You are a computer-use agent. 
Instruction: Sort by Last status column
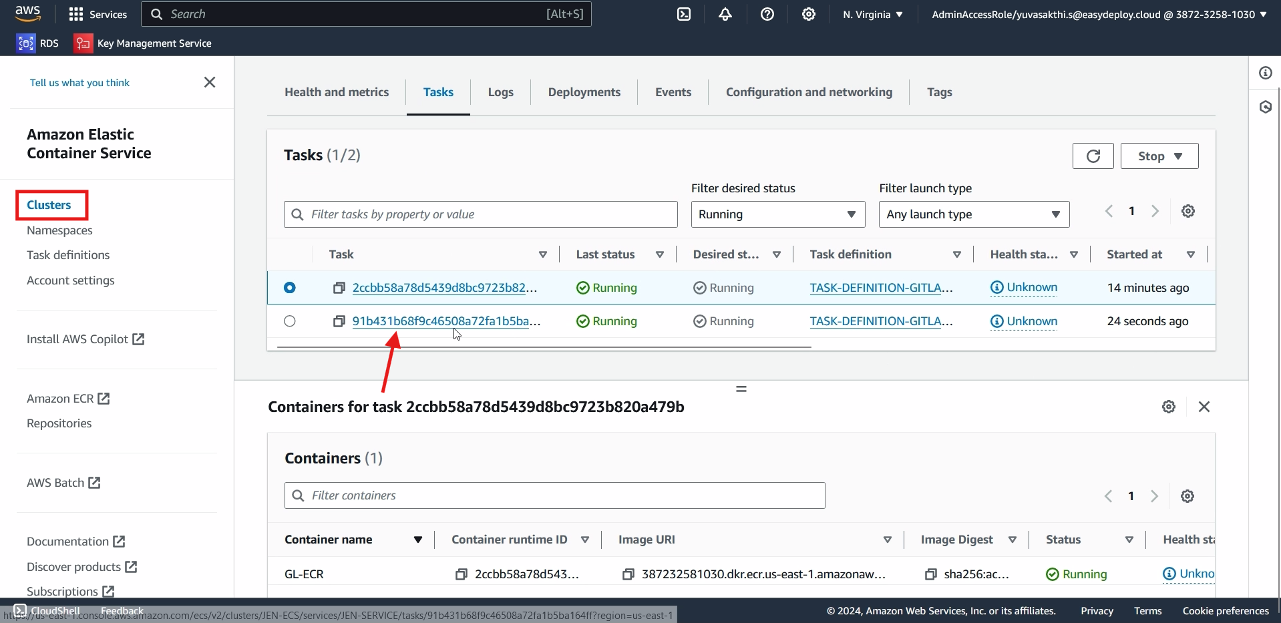[x=660, y=254]
